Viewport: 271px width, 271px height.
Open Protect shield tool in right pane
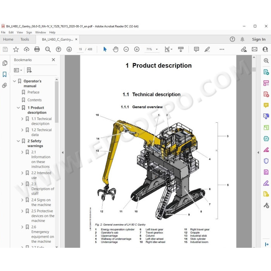coord(266,161)
